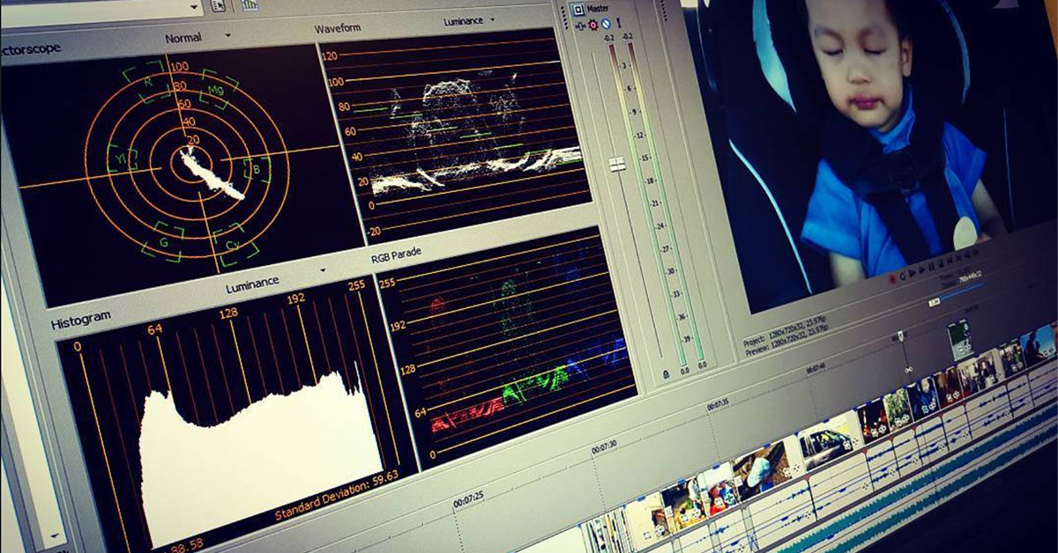Click the Master bus icon
1058x553 pixels.
point(578,10)
